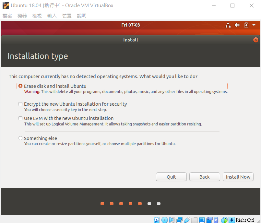The image size is (261, 223).
Task: Click the Install Now button
Action: 238,177
